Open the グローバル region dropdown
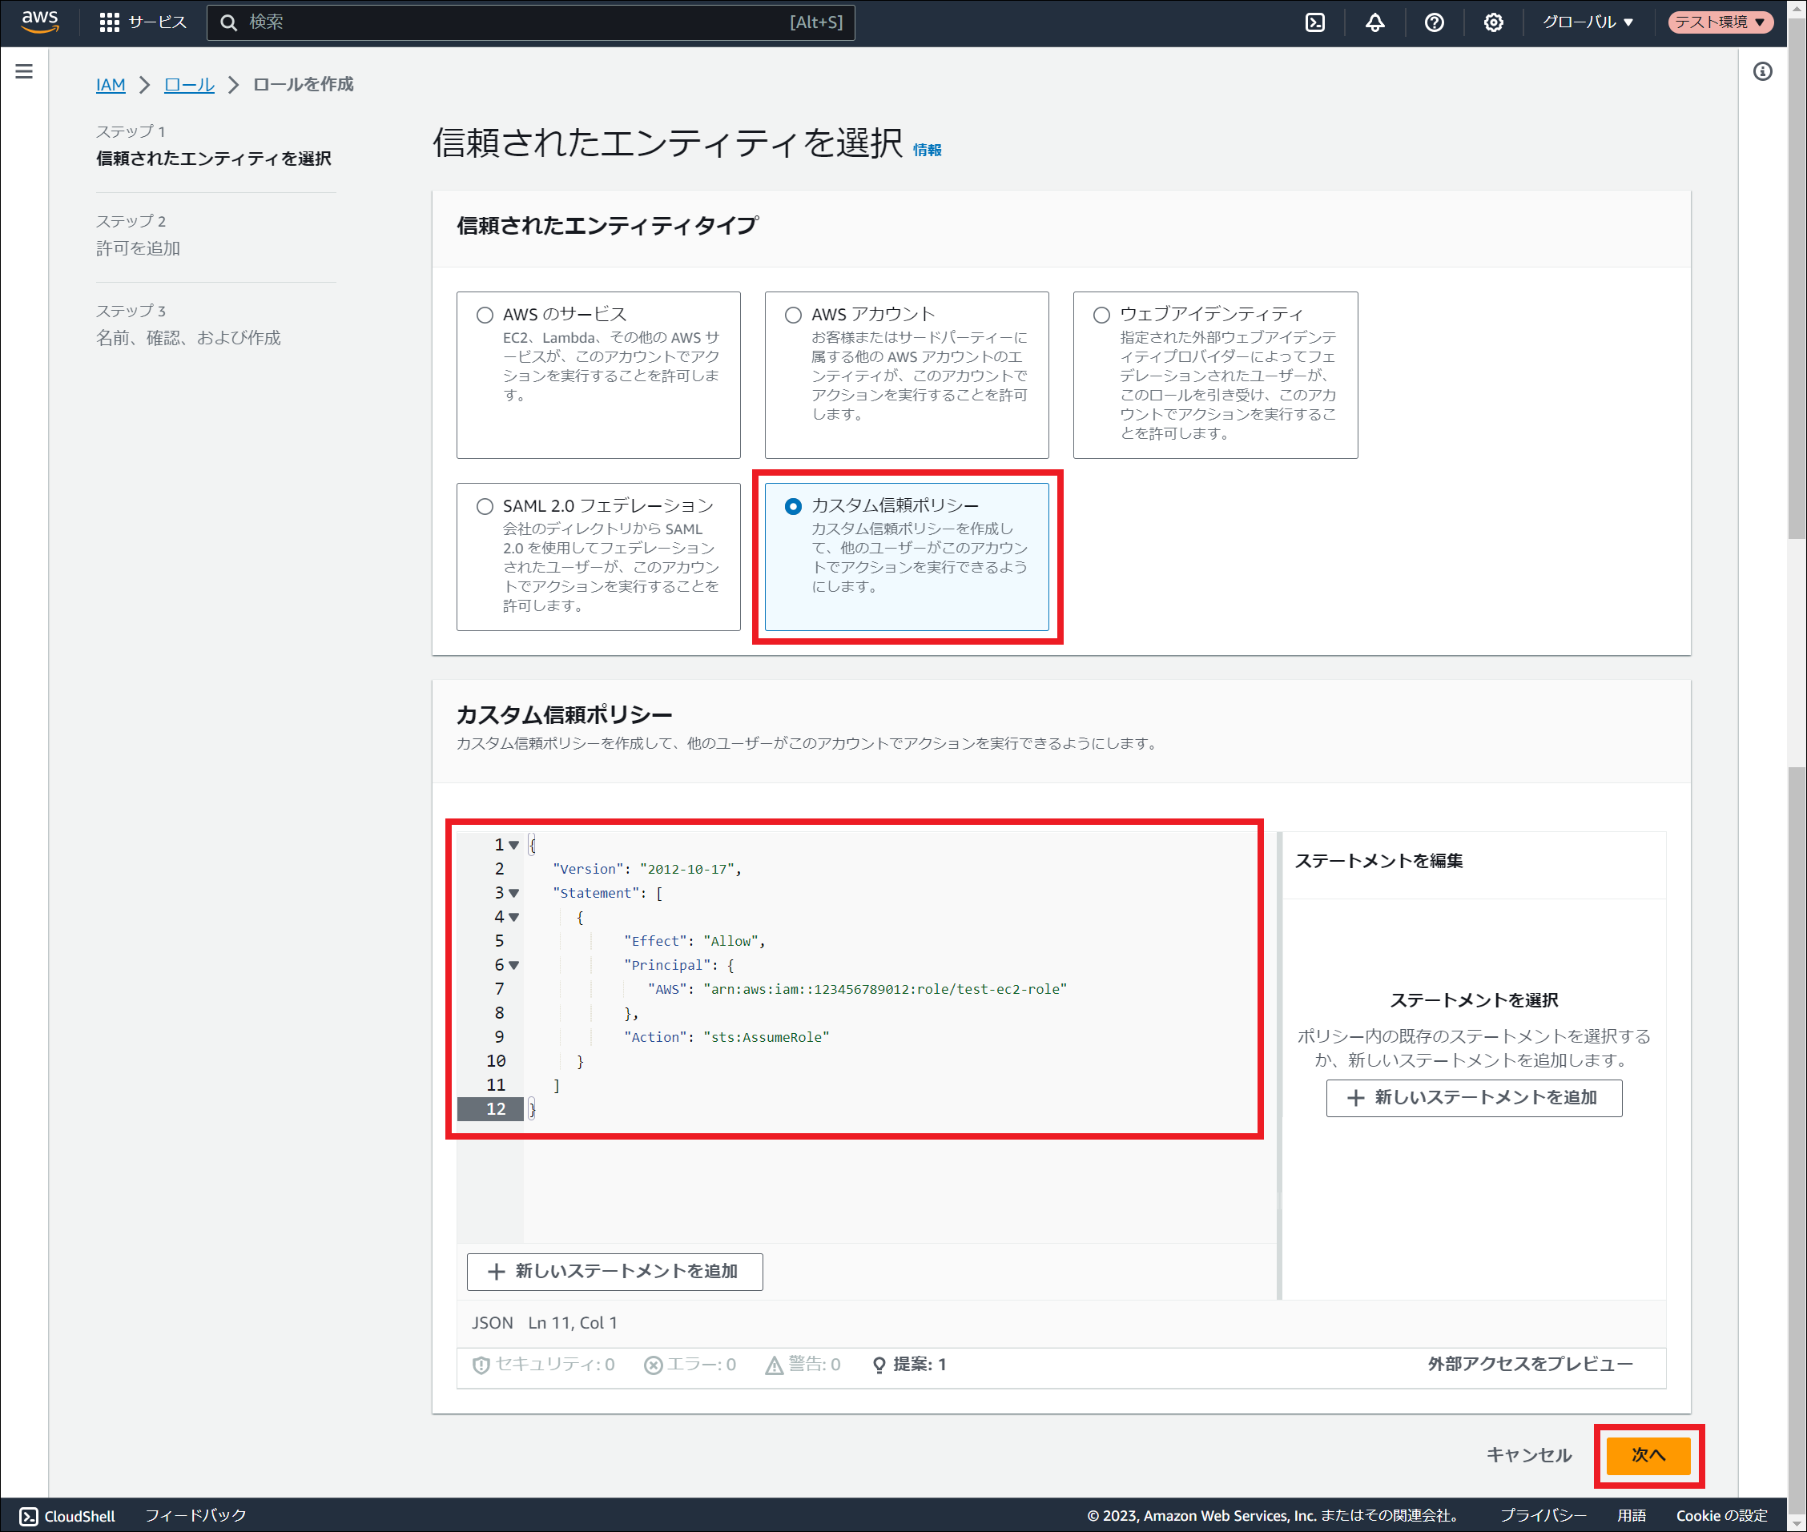The width and height of the screenshot is (1807, 1532). tap(1588, 22)
